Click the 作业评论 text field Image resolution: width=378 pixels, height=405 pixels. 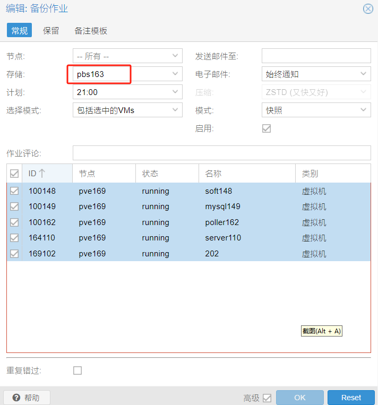[222, 153]
